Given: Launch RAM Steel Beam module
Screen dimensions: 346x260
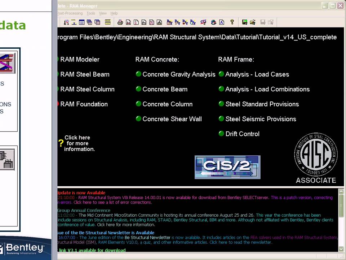Looking at the screenshot, I should point(85,74).
